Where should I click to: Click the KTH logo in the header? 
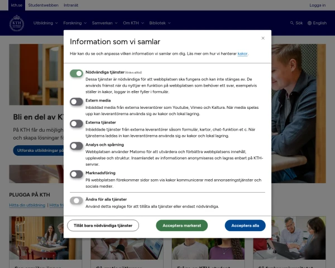17,23
